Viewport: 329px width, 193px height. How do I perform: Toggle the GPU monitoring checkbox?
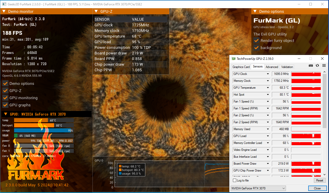coord(5,98)
